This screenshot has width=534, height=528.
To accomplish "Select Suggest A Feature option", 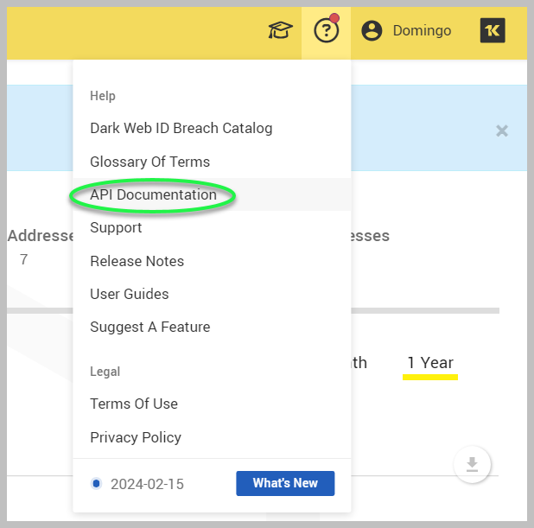I will coord(149,327).
